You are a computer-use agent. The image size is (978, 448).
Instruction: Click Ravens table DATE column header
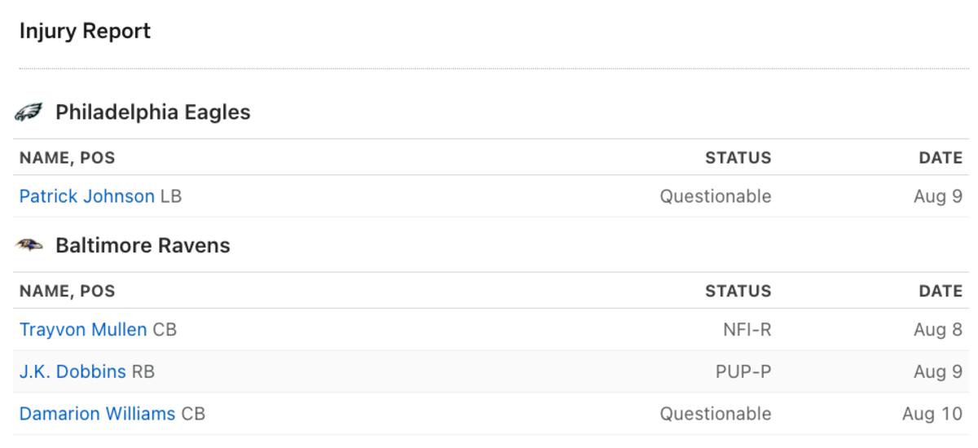coord(941,291)
